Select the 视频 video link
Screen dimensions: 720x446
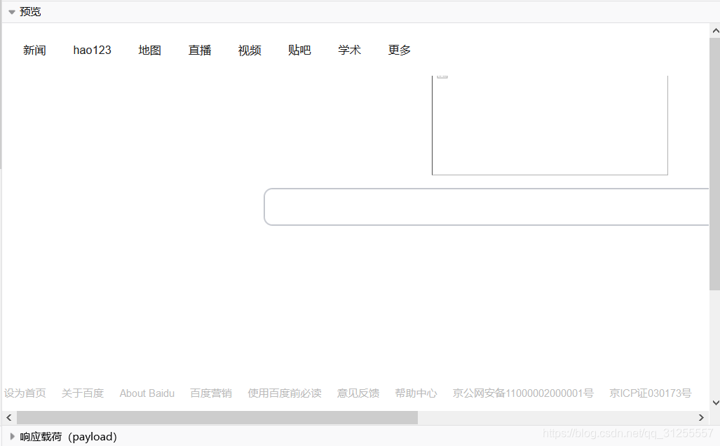[249, 50]
